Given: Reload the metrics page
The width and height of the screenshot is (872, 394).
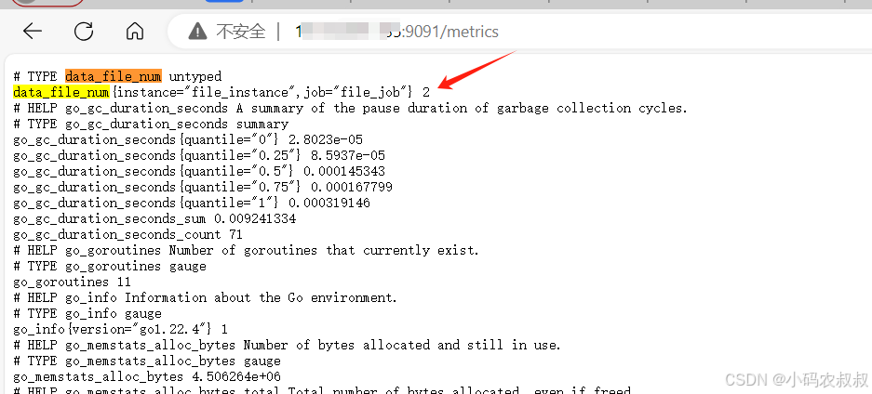Looking at the screenshot, I should coord(84,32).
